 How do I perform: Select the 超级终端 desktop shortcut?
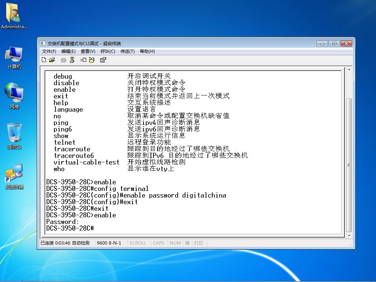(14, 177)
